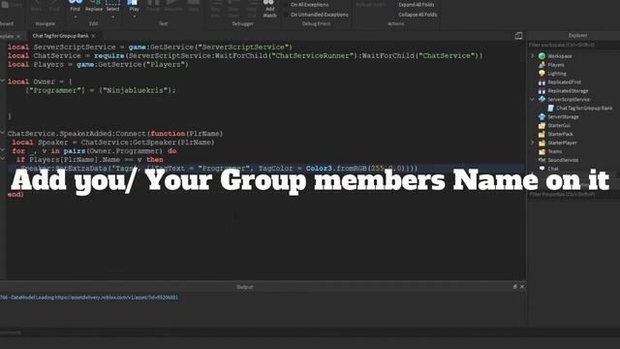Click the Select tool icon
Screen dimensions: 620x349
[x=112, y=2]
